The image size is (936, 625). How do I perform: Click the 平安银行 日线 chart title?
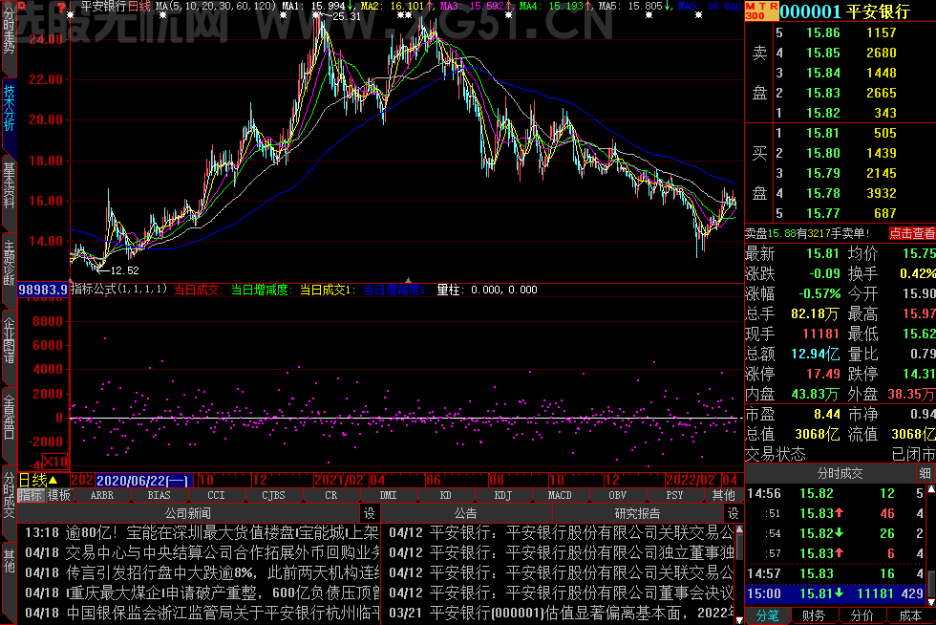116,7
